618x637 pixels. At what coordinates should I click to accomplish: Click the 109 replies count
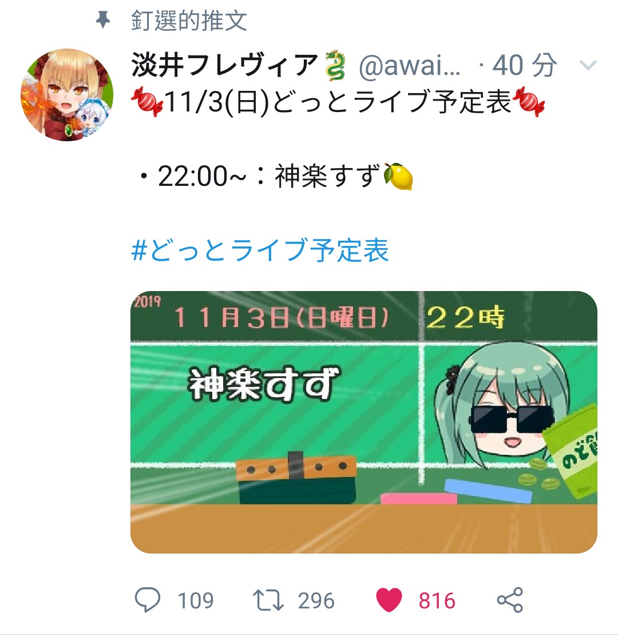point(196,600)
